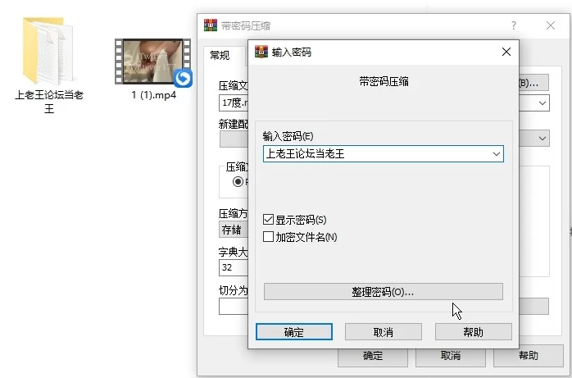Click the help question mark in 带密码压缩 window
Viewport: 572px width, 378px height.
(514, 25)
